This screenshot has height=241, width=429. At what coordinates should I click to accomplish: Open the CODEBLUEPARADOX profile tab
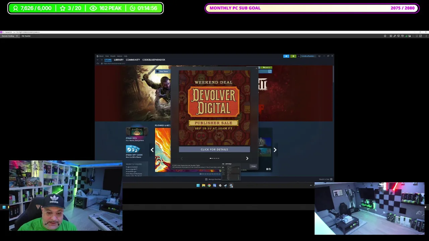154,60
